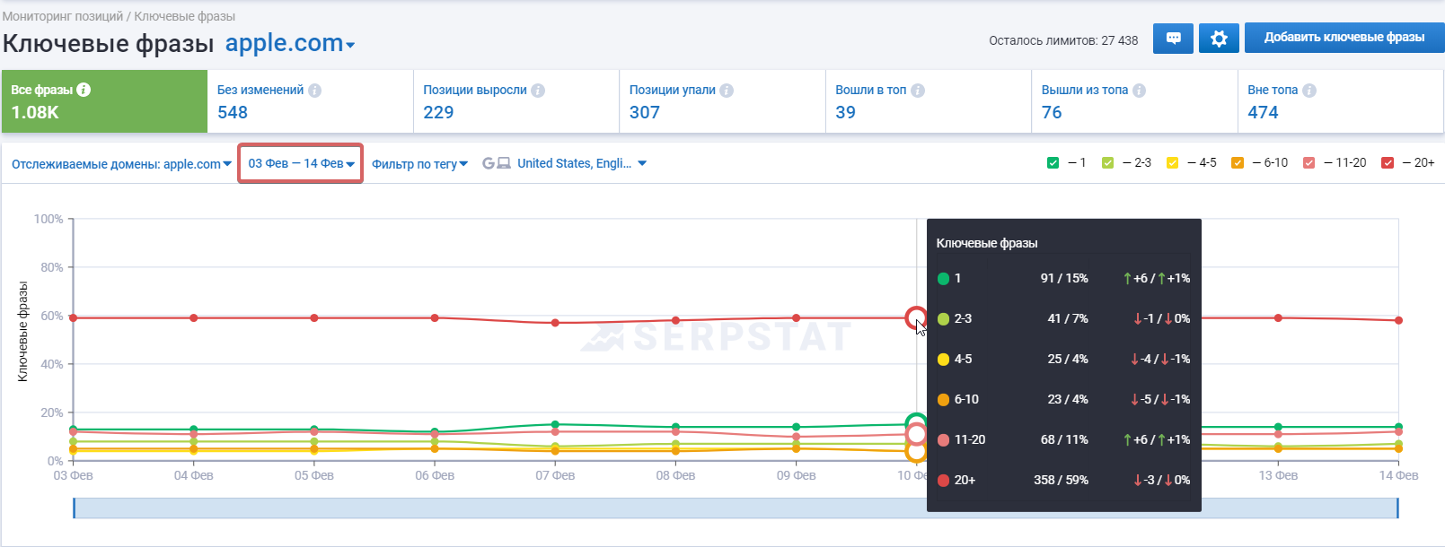Click Добавить ключевые фразы button
Screen dimensions: 1445x547
tap(1344, 38)
